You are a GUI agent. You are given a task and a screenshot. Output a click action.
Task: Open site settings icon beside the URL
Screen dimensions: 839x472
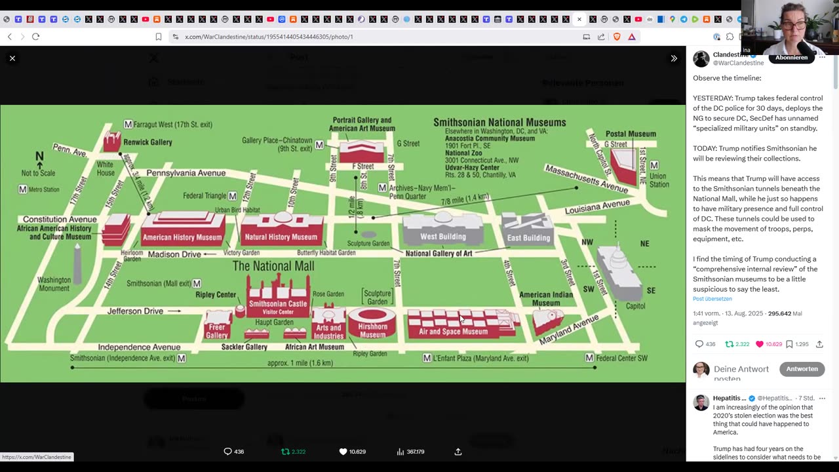tap(175, 37)
